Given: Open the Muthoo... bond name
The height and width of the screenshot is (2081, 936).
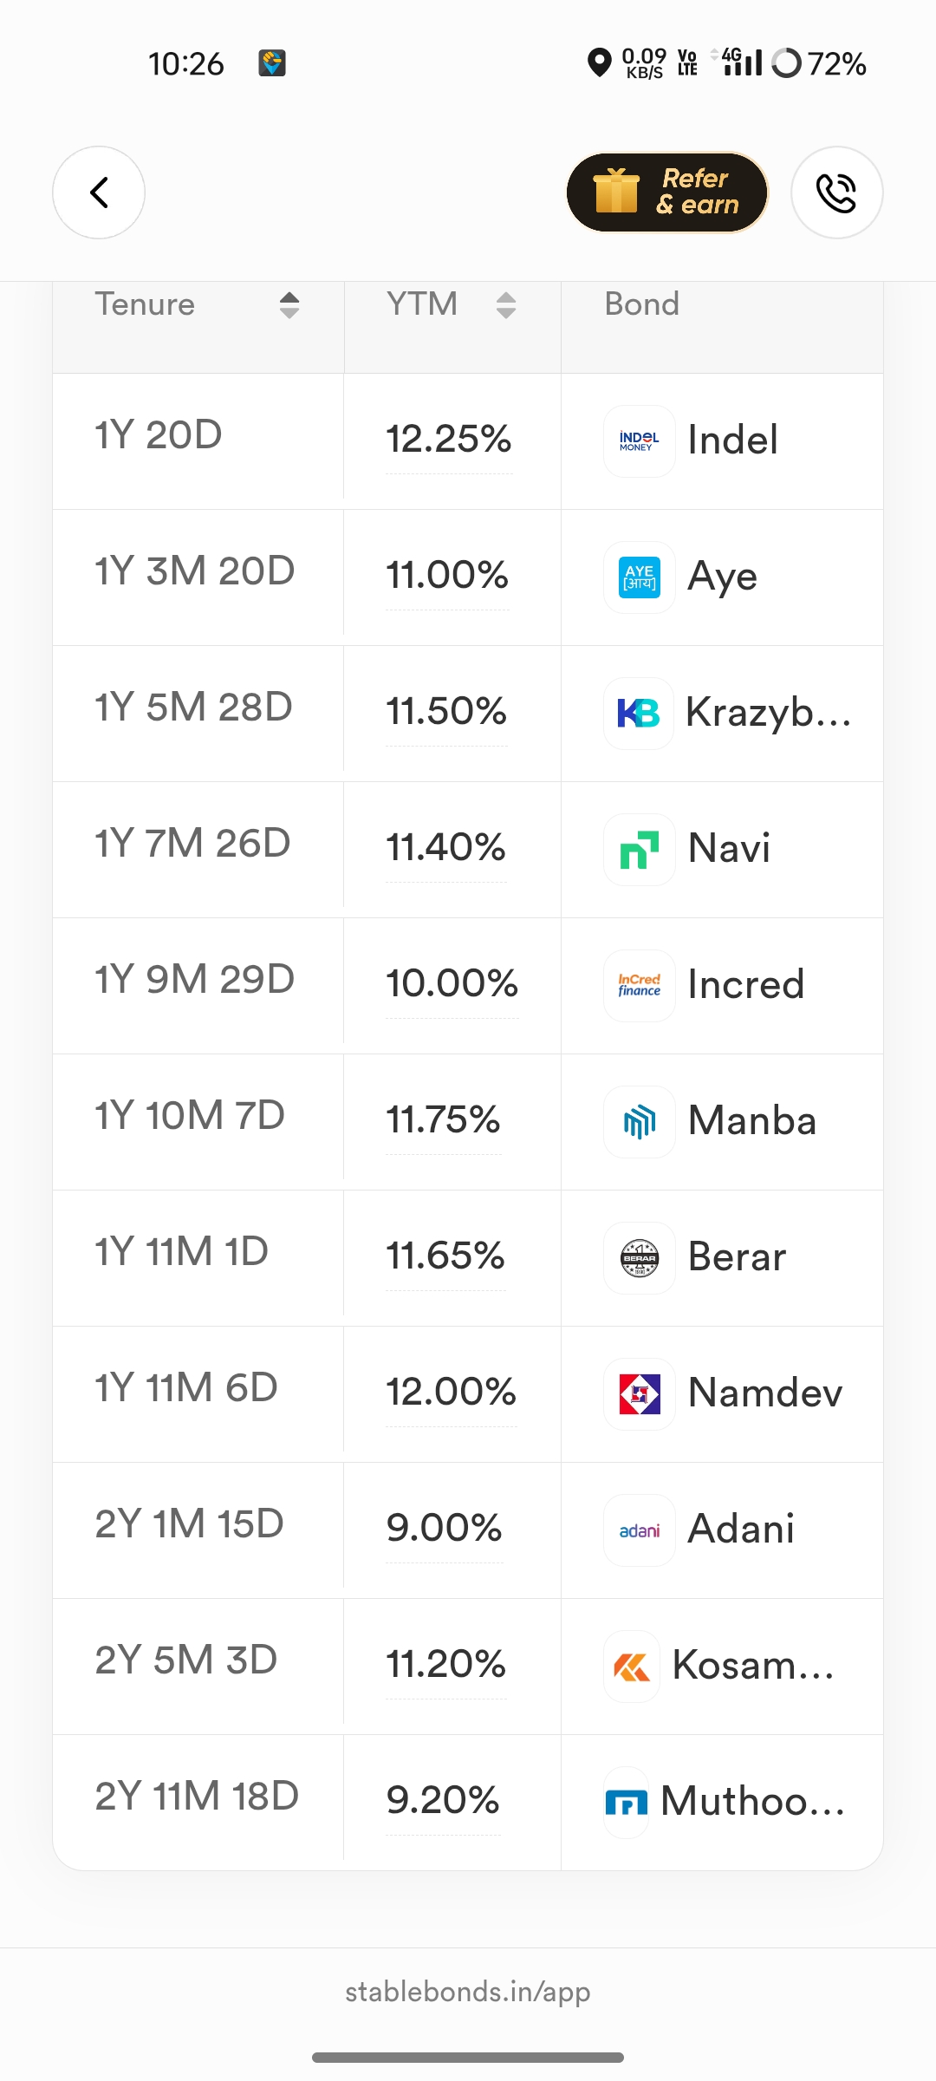Looking at the screenshot, I should [x=752, y=1802].
